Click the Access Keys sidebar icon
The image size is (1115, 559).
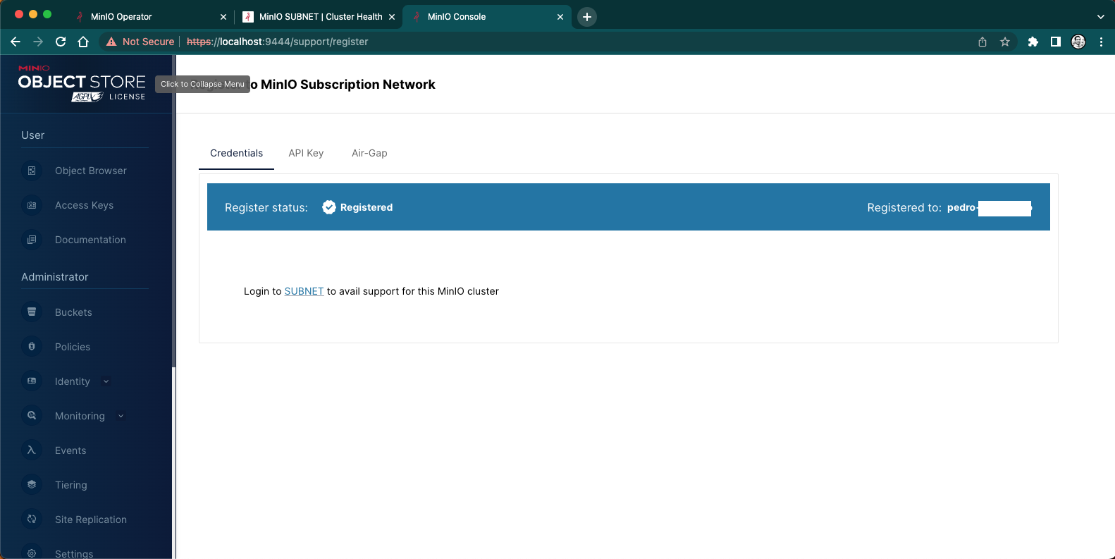[32, 205]
